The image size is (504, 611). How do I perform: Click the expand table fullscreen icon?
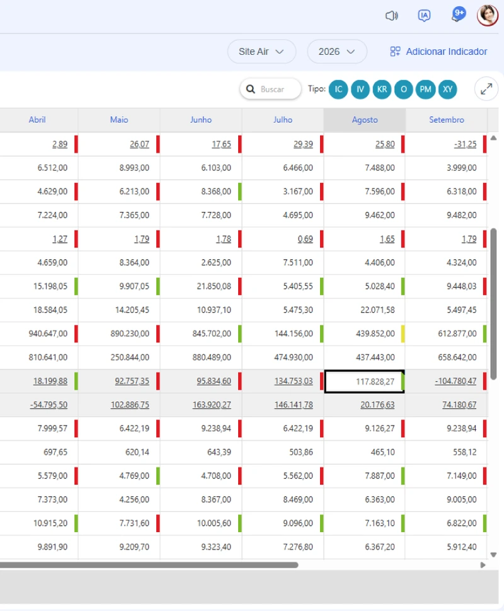486,90
